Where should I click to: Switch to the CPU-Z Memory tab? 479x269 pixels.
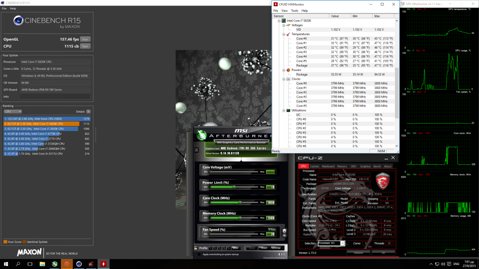click(x=342, y=166)
